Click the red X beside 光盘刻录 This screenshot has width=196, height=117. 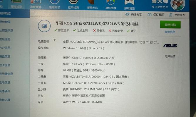coord(110,31)
